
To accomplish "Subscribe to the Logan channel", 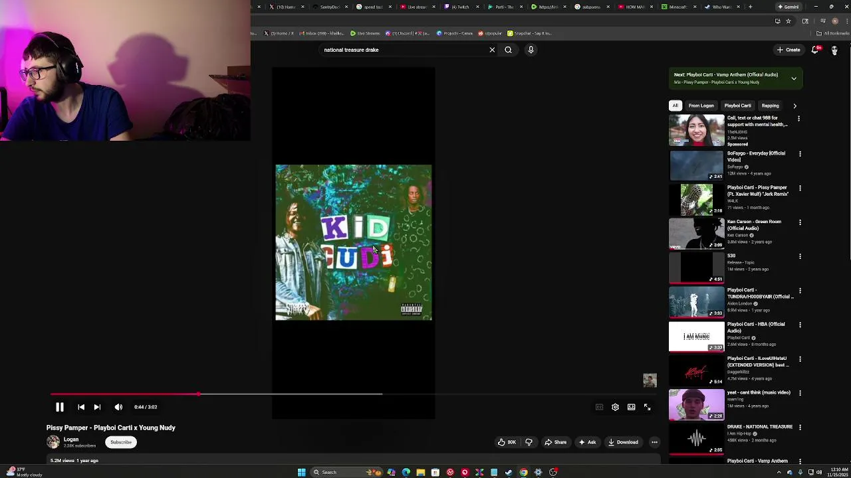I will (x=121, y=442).
